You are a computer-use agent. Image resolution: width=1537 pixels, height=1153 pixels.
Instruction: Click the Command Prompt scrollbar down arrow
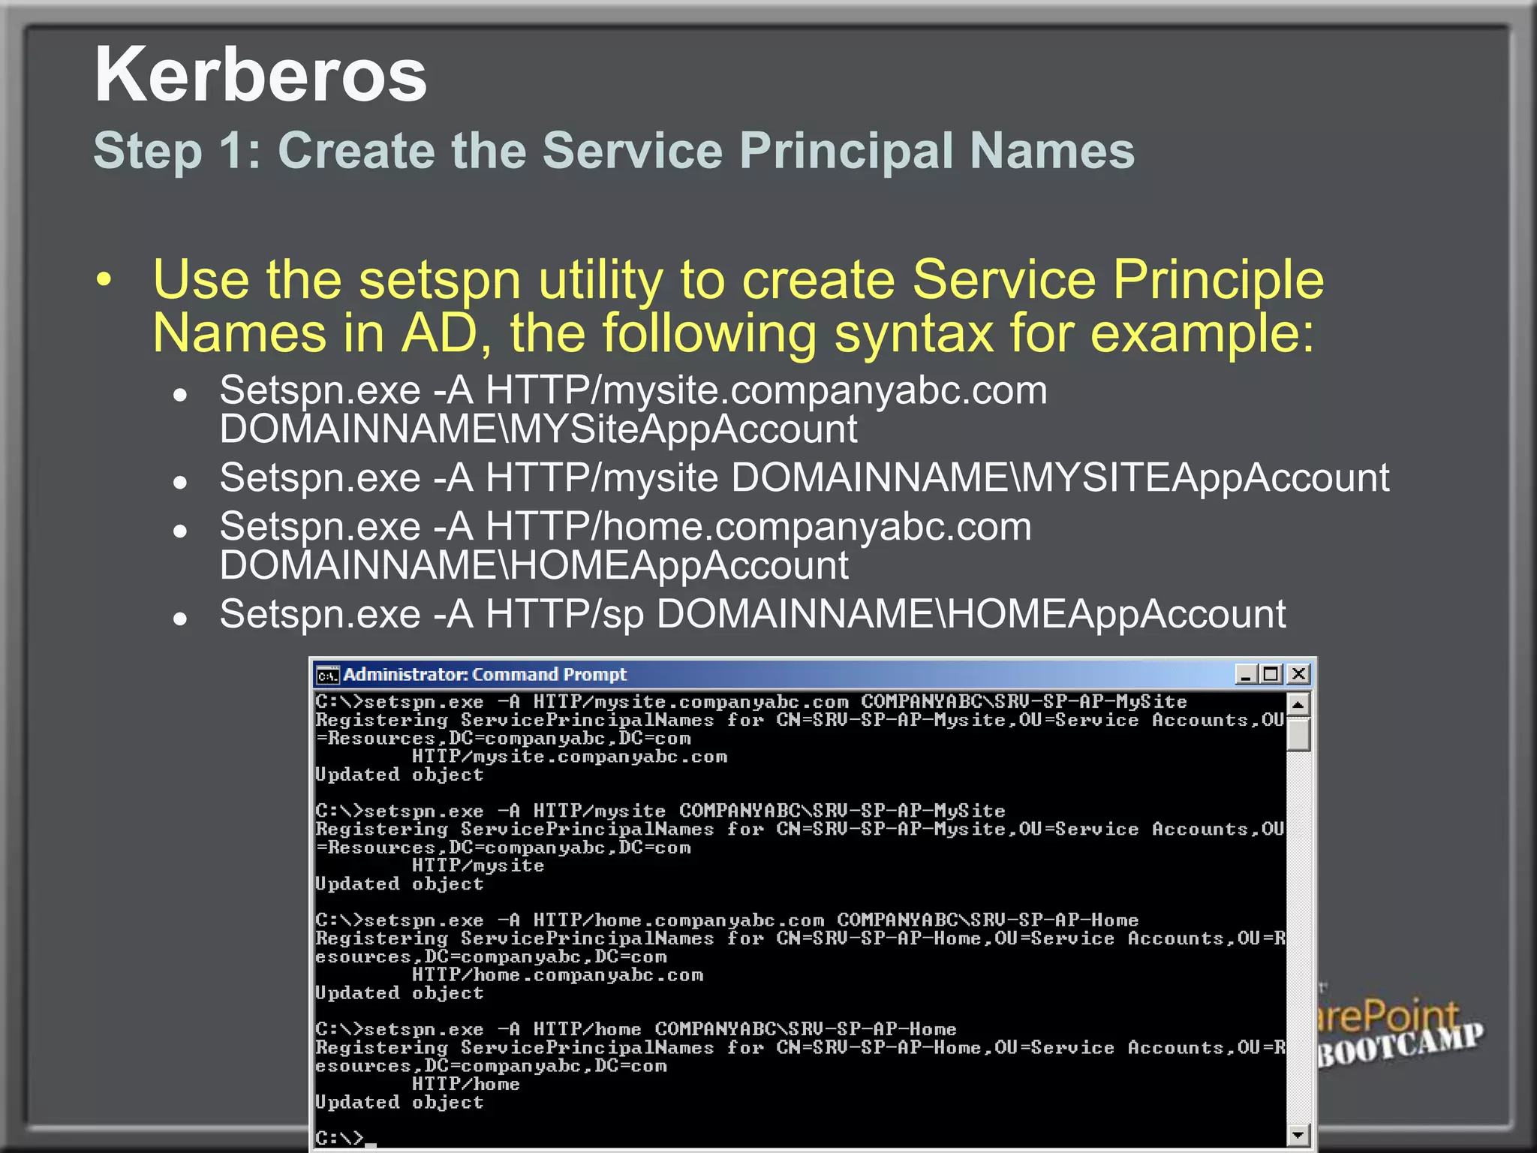point(1298,1134)
